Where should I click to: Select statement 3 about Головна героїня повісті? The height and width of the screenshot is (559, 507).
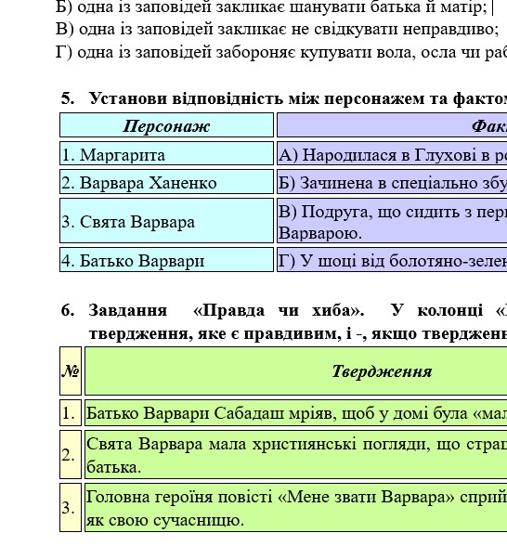click(296, 508)
